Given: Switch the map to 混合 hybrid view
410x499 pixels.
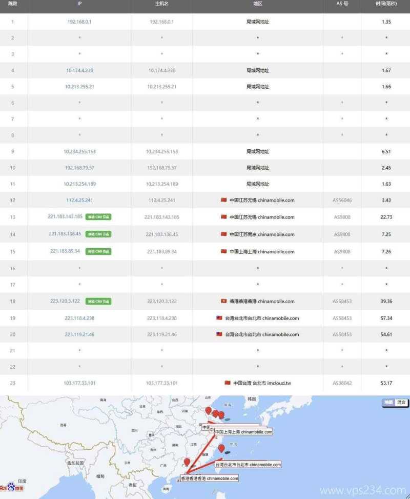Looking at the screenshot, I should [401, 402].
